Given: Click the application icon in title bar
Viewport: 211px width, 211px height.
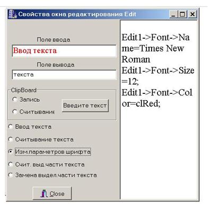Looking at the screenshot, I should coord(13,14).
